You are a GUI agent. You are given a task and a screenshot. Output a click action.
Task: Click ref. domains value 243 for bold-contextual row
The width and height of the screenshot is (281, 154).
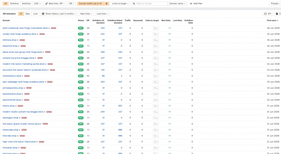(x=102, y=28)
